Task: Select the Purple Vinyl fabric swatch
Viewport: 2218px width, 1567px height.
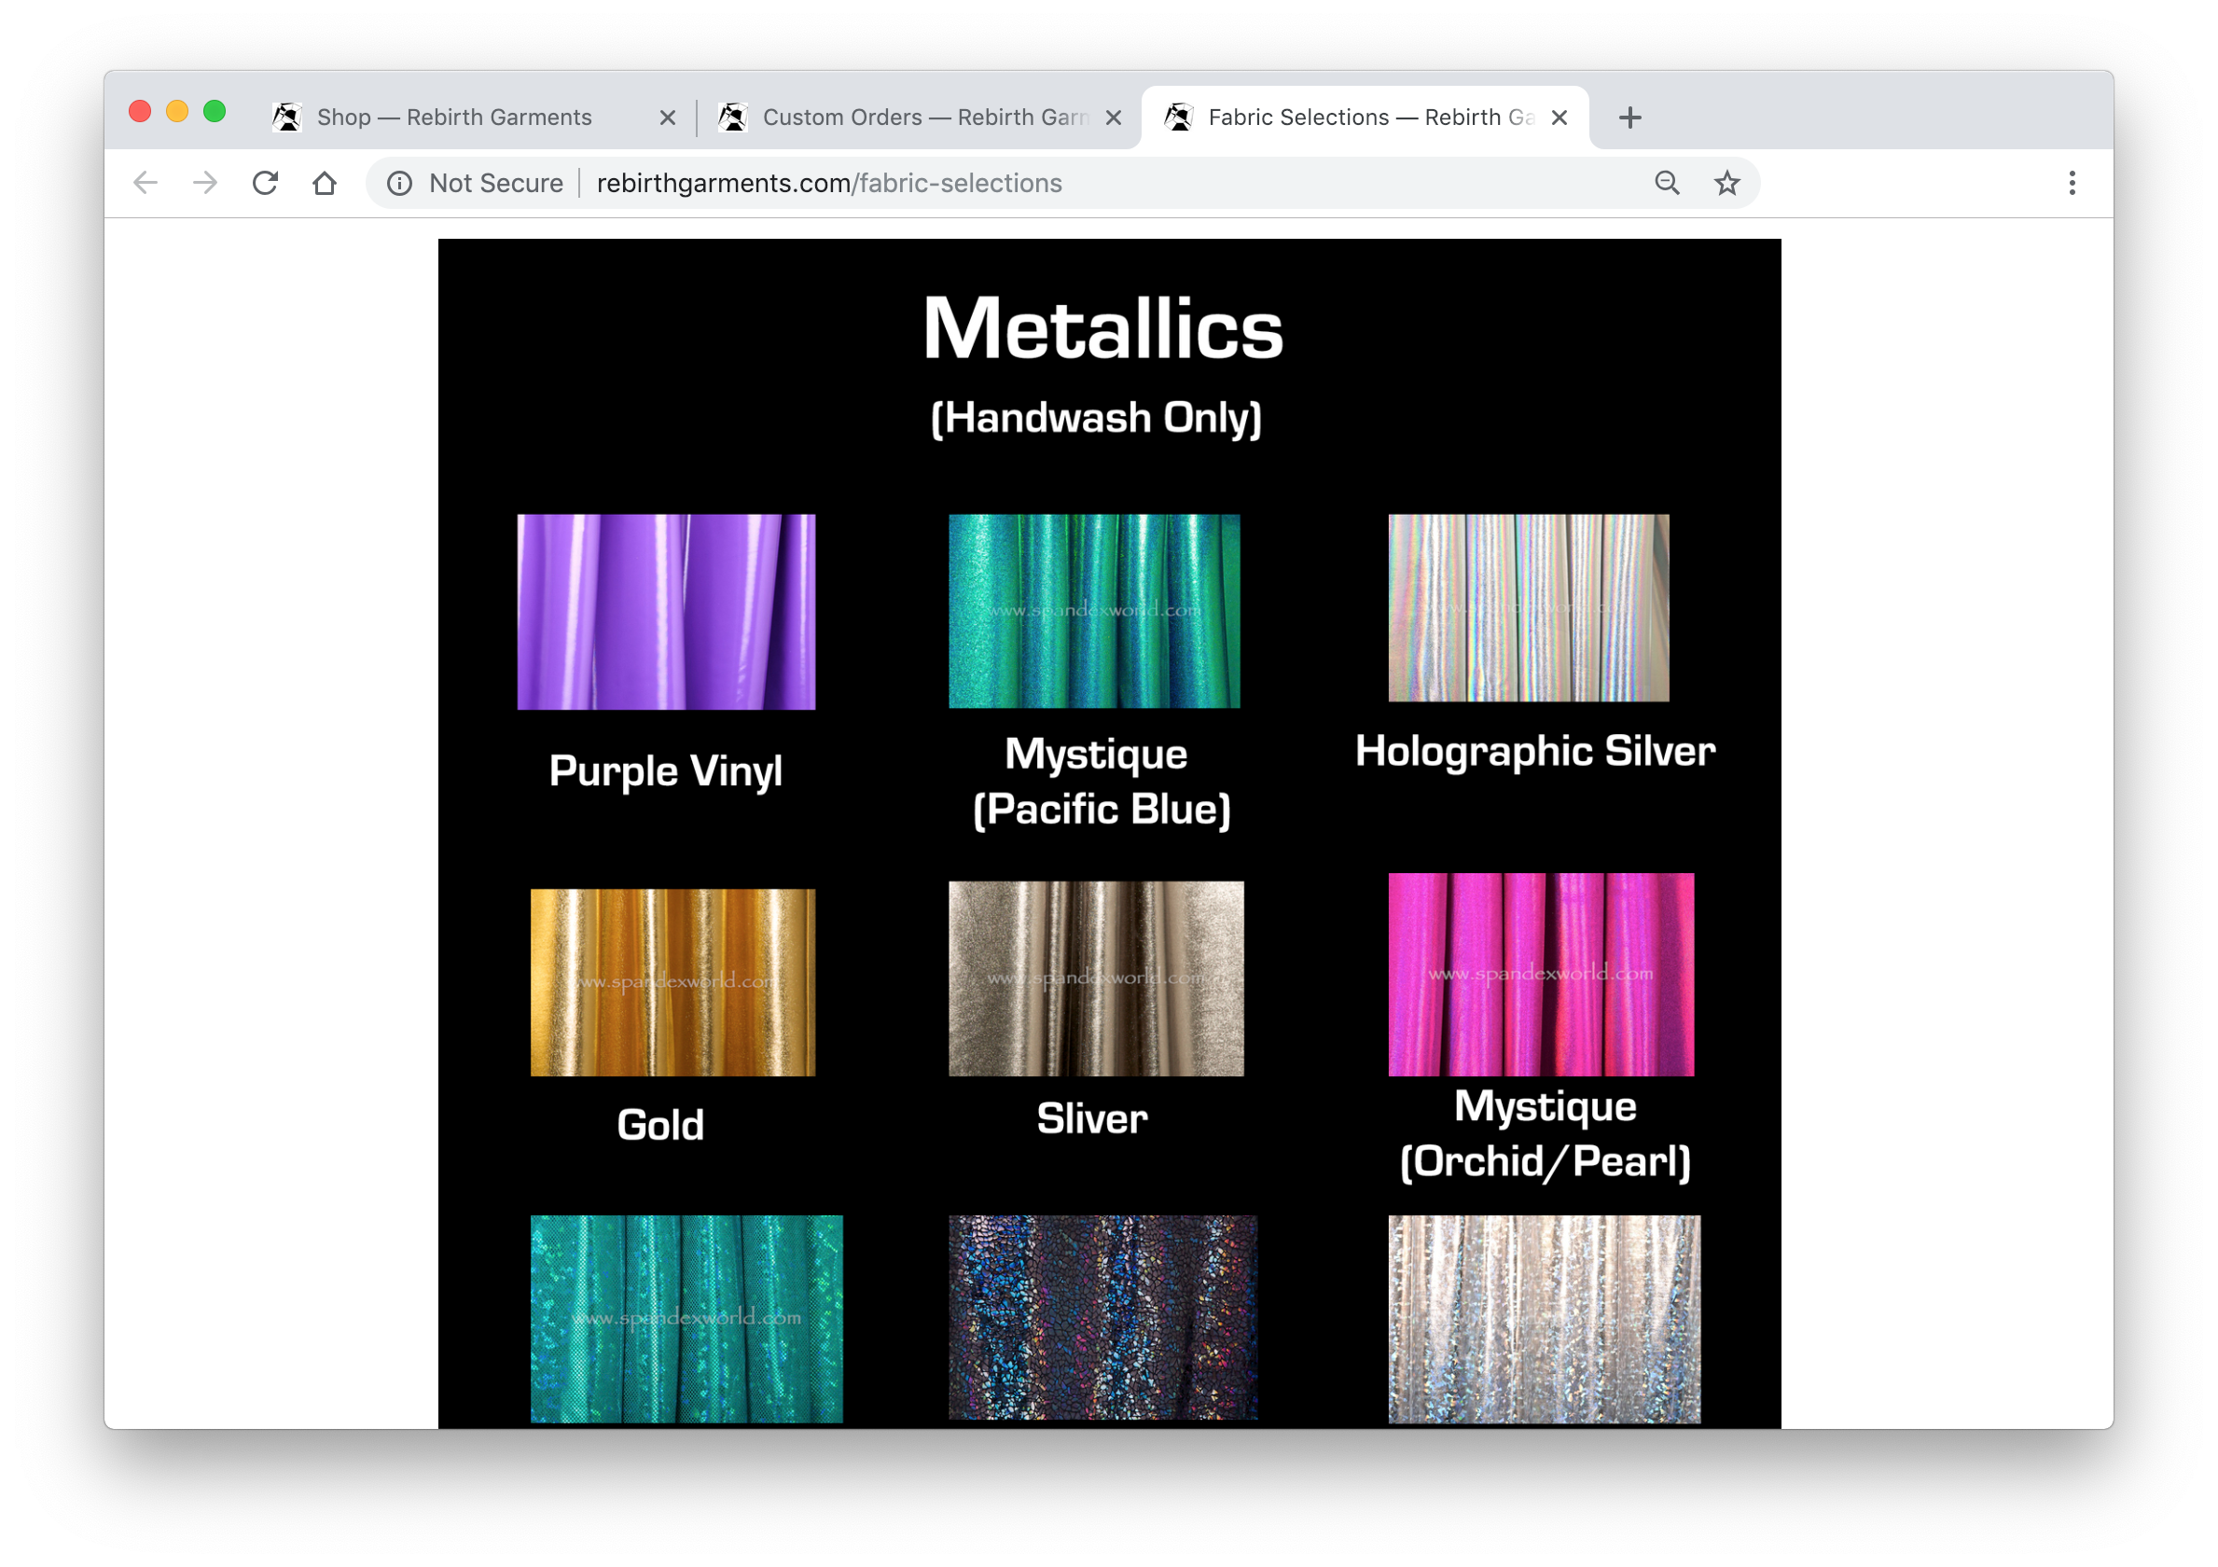Action: point(666,612)
